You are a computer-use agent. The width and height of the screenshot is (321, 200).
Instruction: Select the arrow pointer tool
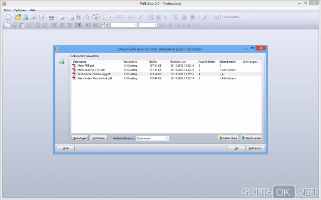88,17
